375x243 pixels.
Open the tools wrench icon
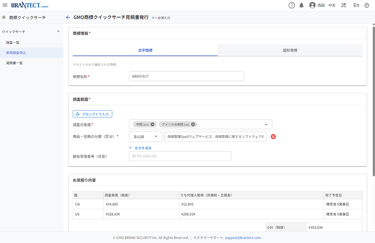pos(344,5)
